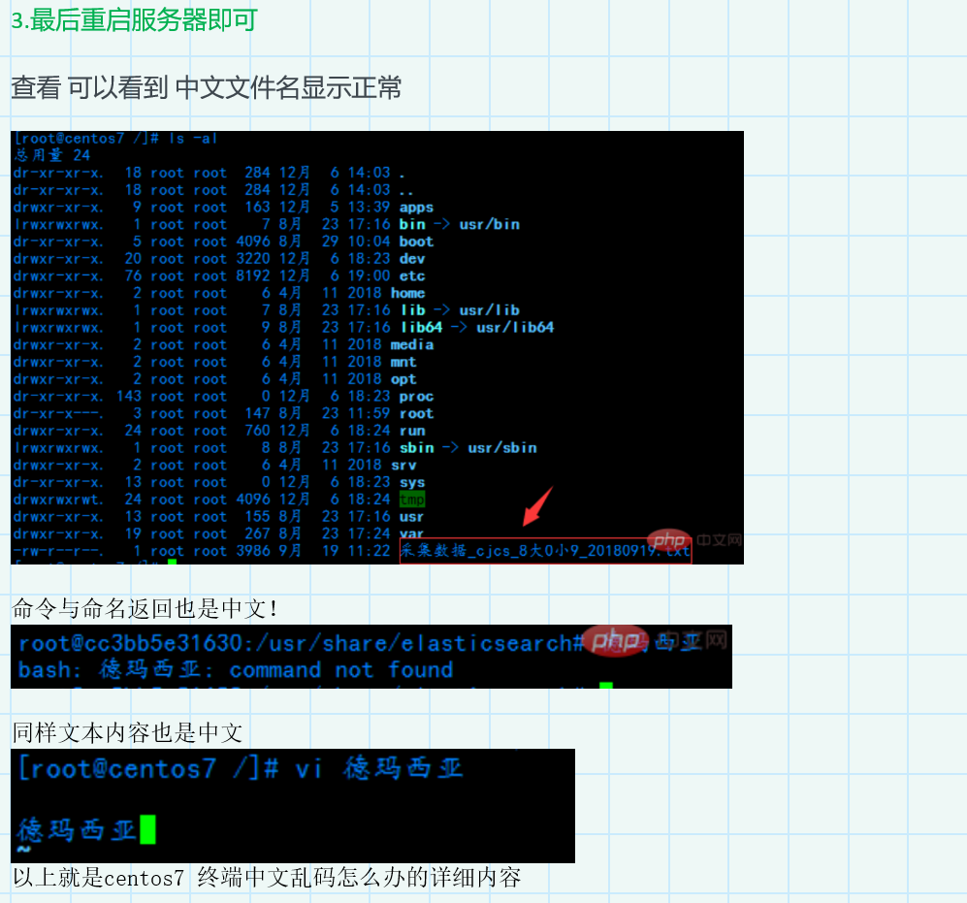
Task: Click the php watermark in the elasticsearch terminal
Action: (618, 640)
